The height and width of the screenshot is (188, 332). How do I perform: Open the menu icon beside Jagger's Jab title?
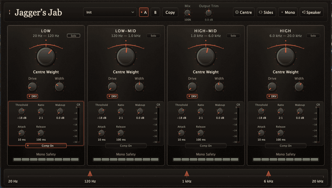[9, 12]
